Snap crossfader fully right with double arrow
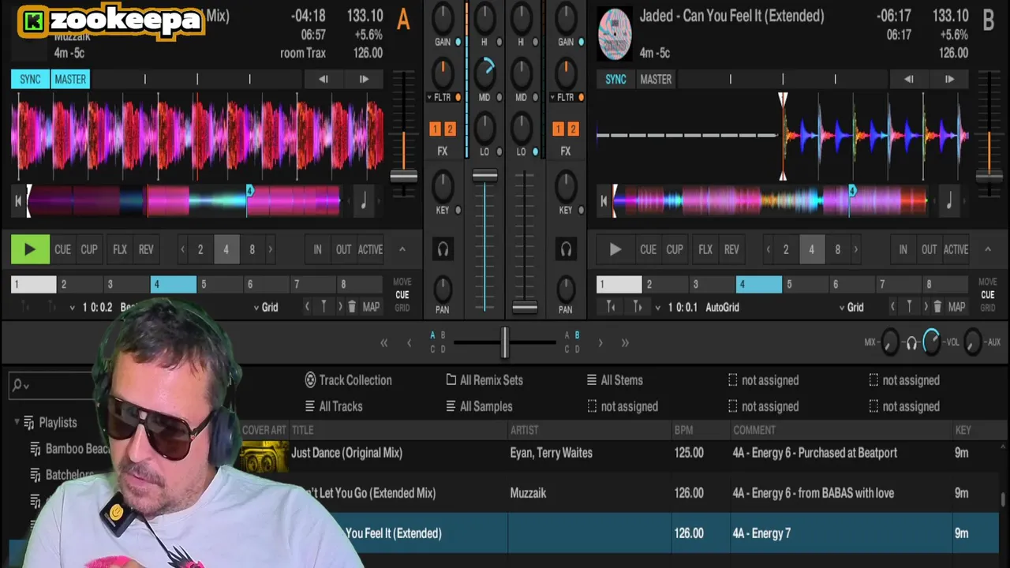This screenshot has height=568, width=1010. pos(625,343)
